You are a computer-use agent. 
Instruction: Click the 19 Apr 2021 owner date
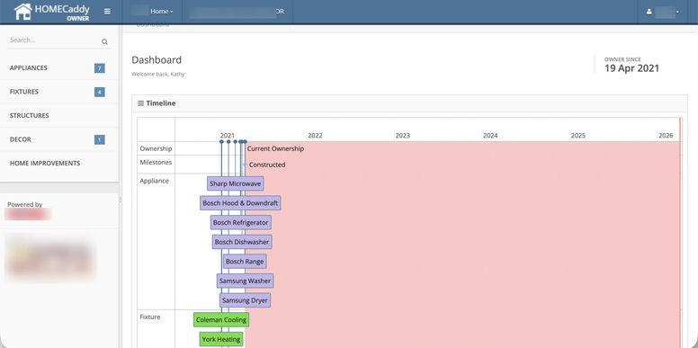[x=631, y=68]
